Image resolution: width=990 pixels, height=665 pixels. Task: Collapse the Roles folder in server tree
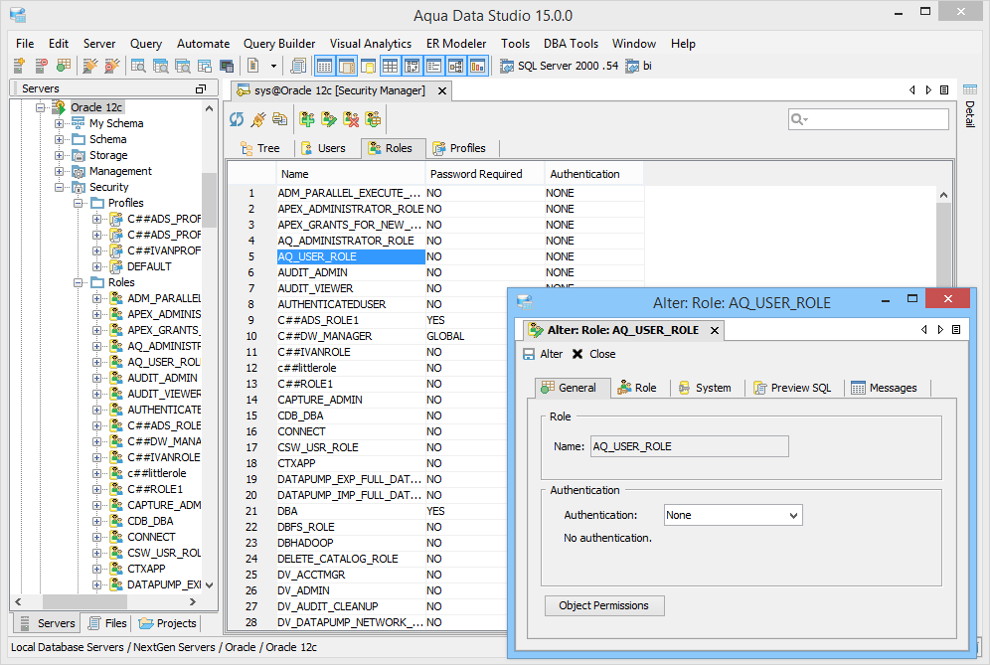78,282
